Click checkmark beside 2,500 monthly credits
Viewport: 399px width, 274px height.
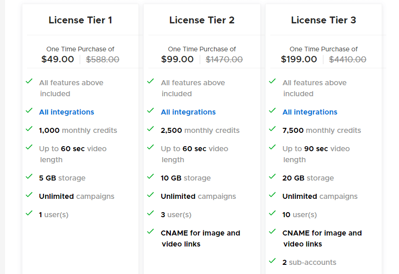point(151,129)
